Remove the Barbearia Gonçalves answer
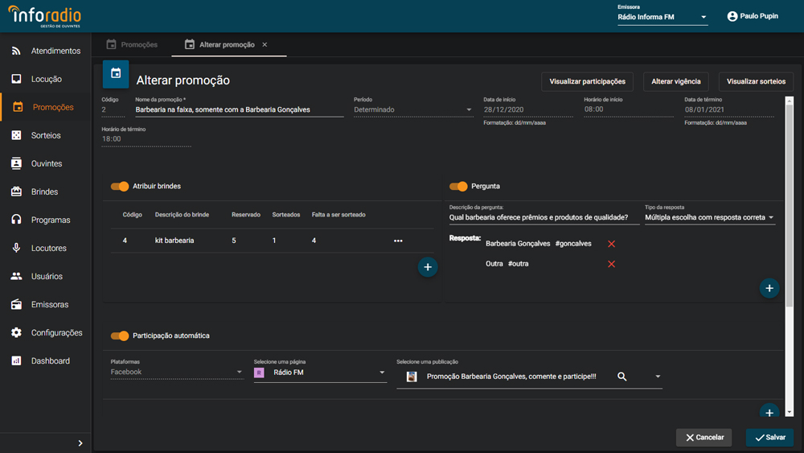 coord(611,244)
